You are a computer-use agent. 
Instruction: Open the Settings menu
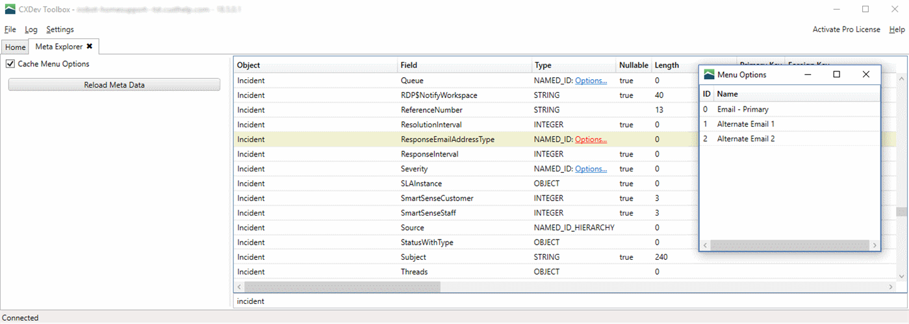tap(60, 29)
